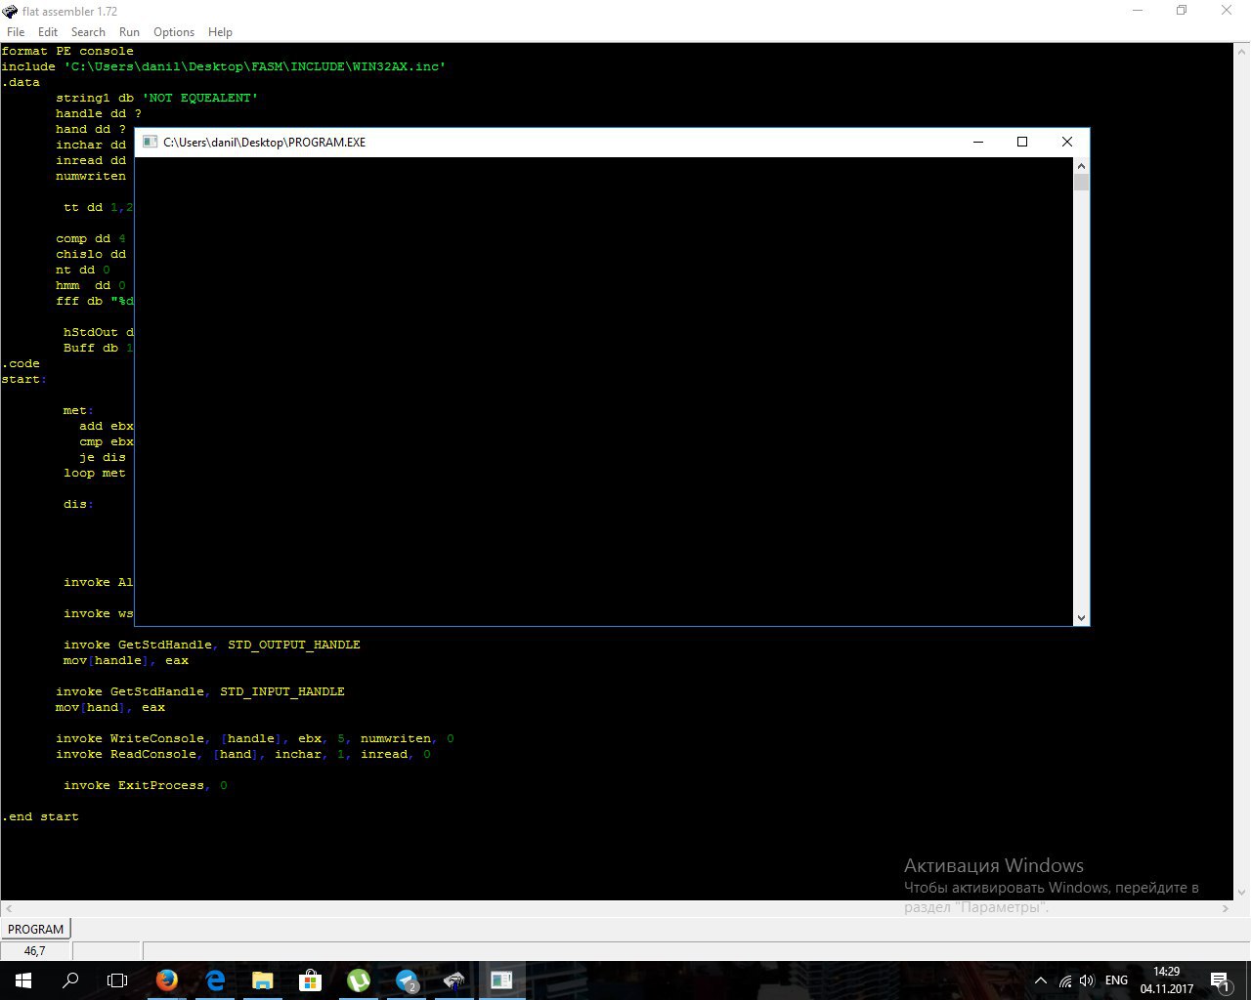Show hidden system tray icons
This screenshot has width=1251, height=1000.
point(1040,980)
